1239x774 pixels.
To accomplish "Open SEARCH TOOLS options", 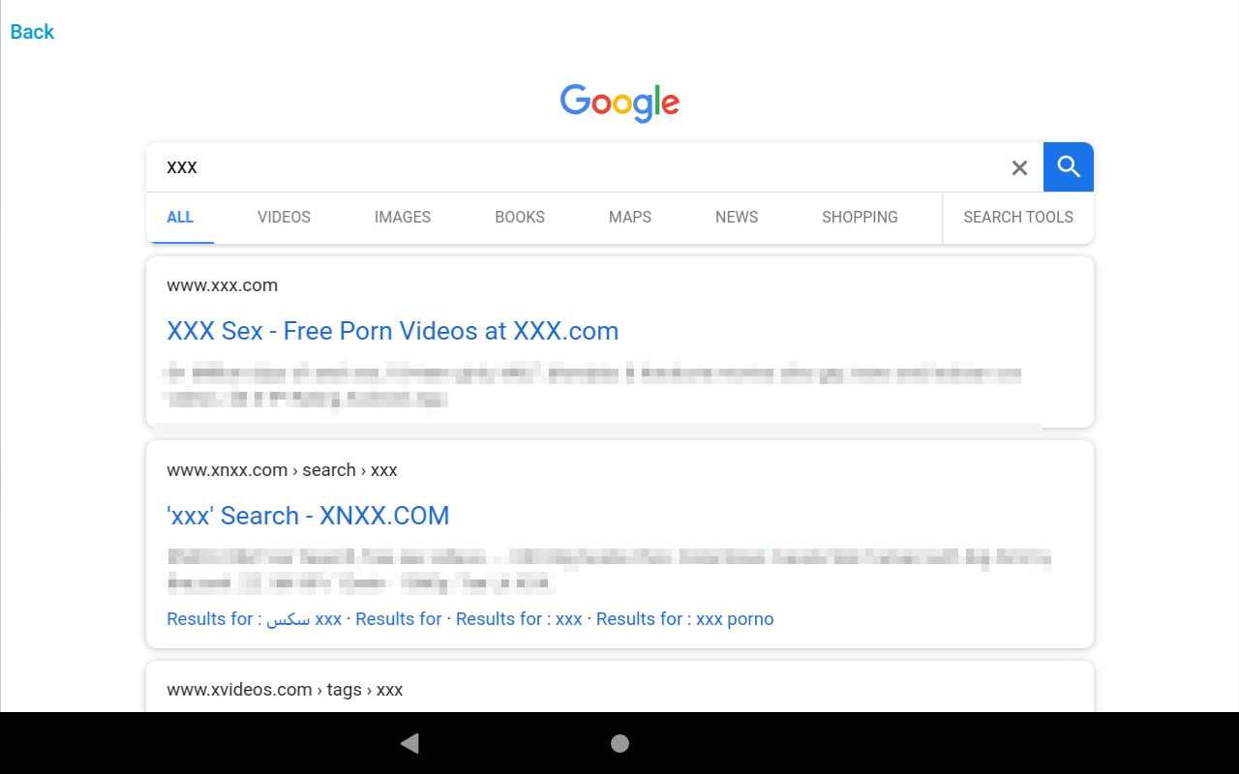I will coord(1018,218).
